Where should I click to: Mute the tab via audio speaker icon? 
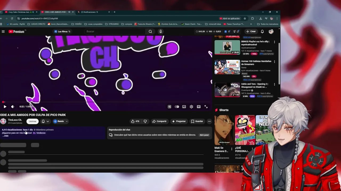(69, 12)
